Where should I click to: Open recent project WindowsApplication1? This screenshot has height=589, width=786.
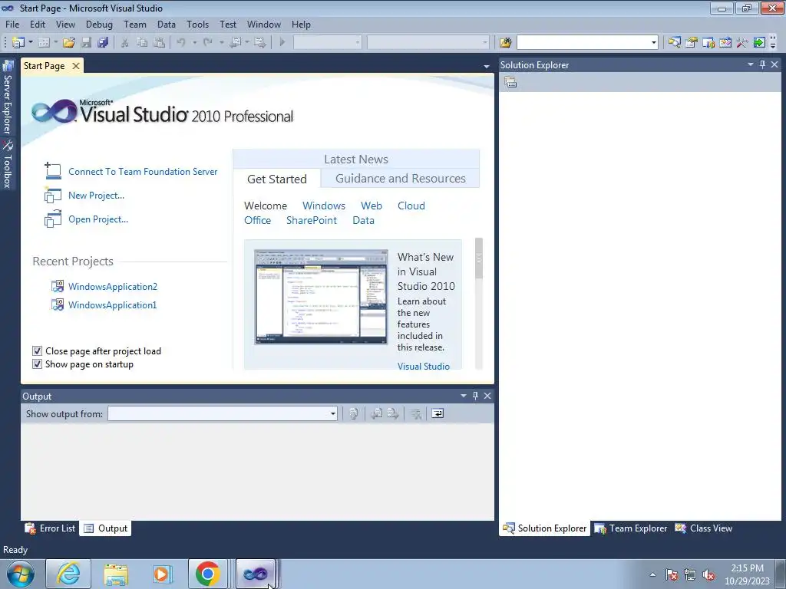112,305
